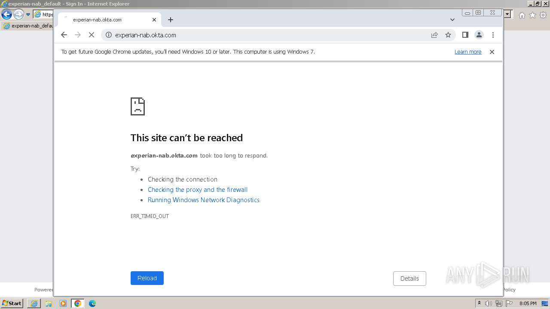This screenshot has width=550, height=309.
Task: Switch to Chrome taskbar icon
Action: pos(78,303)
